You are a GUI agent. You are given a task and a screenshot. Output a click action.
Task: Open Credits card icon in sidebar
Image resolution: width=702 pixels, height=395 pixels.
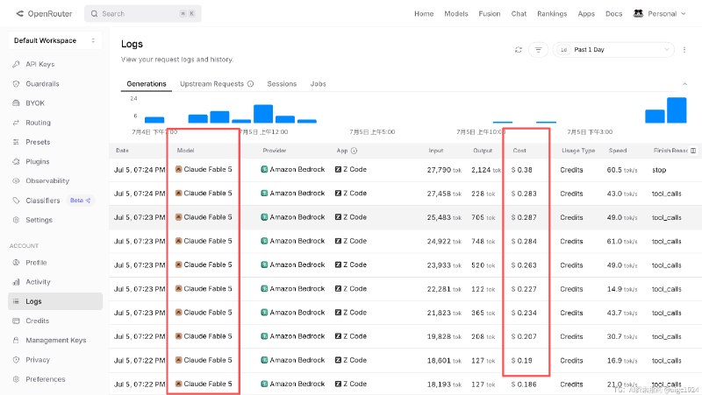16,321
